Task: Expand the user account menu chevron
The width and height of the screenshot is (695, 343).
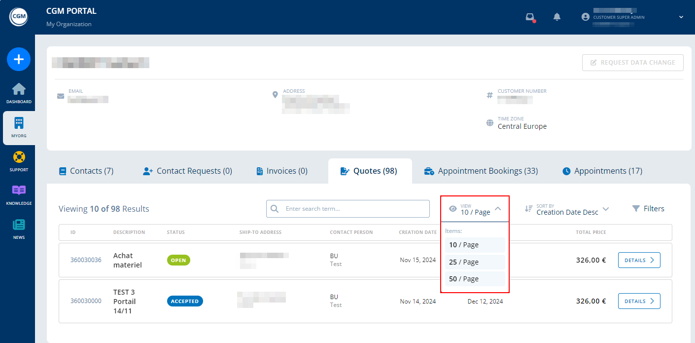Action: 681,17
